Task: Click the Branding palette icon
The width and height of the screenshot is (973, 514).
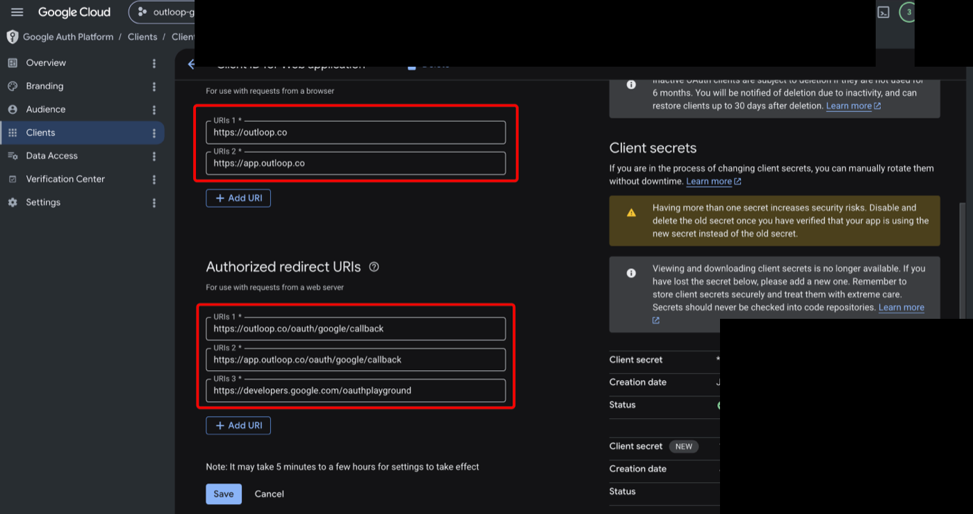Action: click(13, 86)
